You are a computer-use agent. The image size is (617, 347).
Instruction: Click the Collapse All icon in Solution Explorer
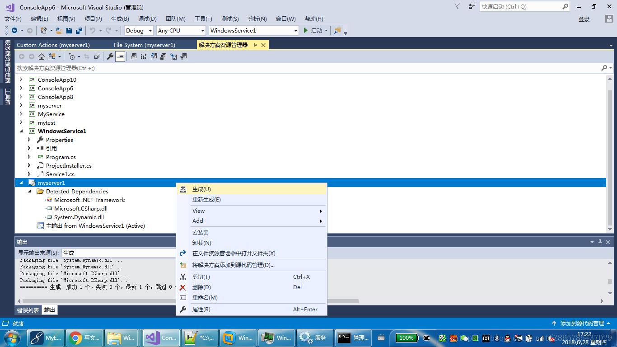click(97, 56)
